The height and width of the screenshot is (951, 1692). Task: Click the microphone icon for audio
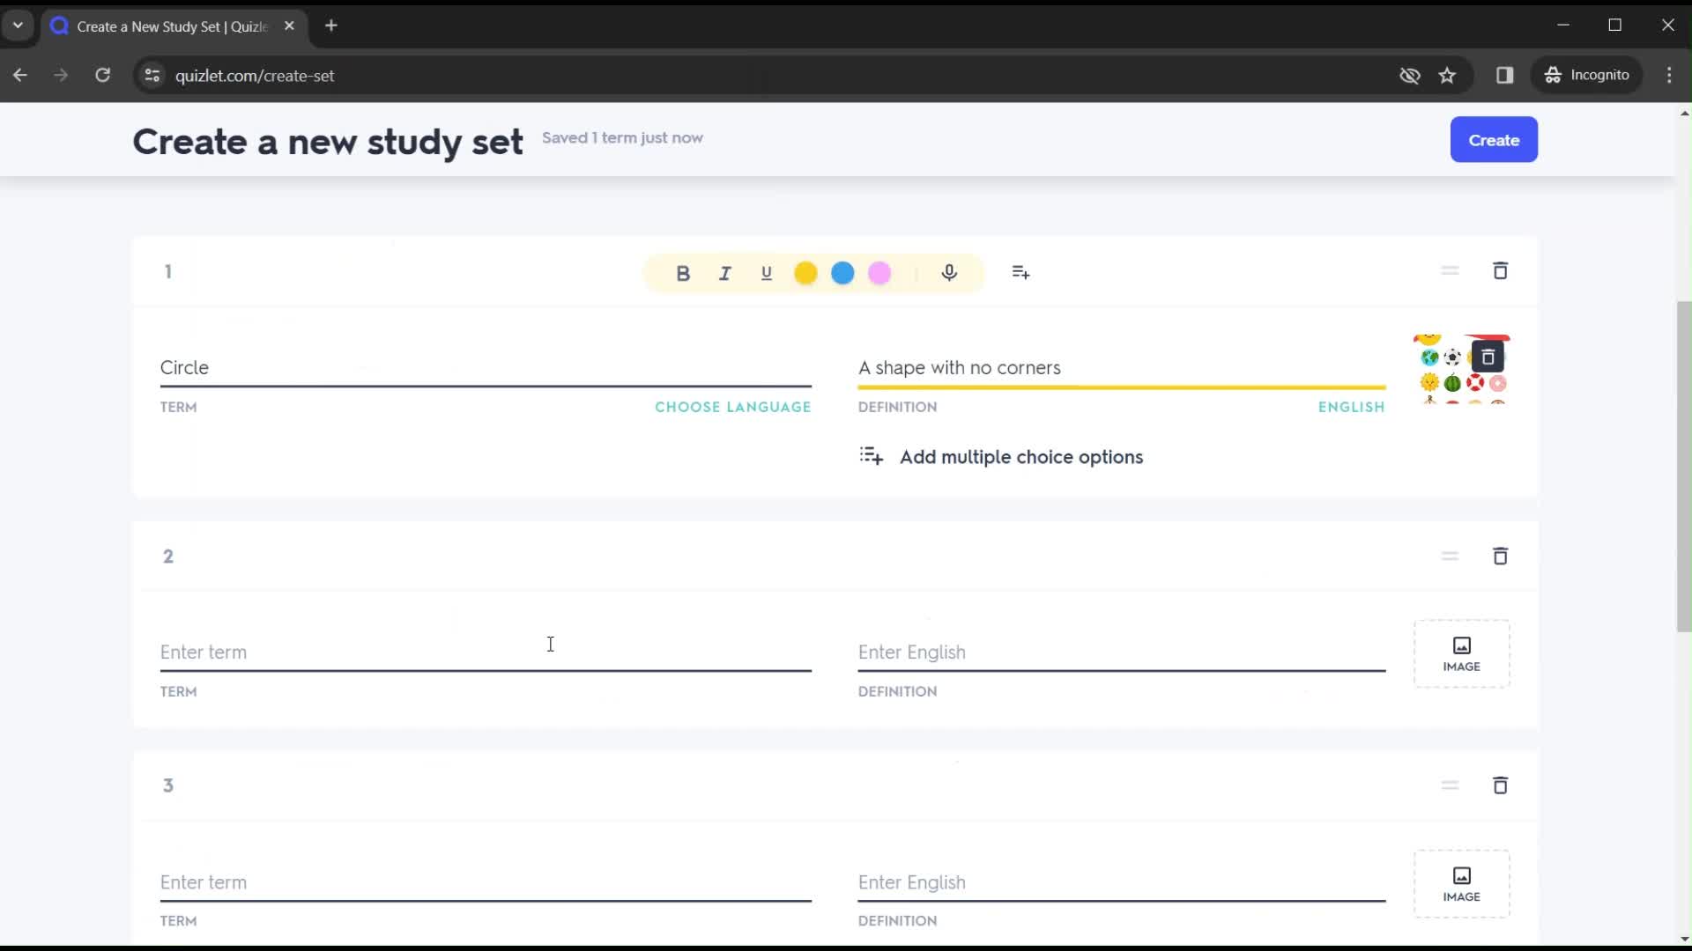949,272
